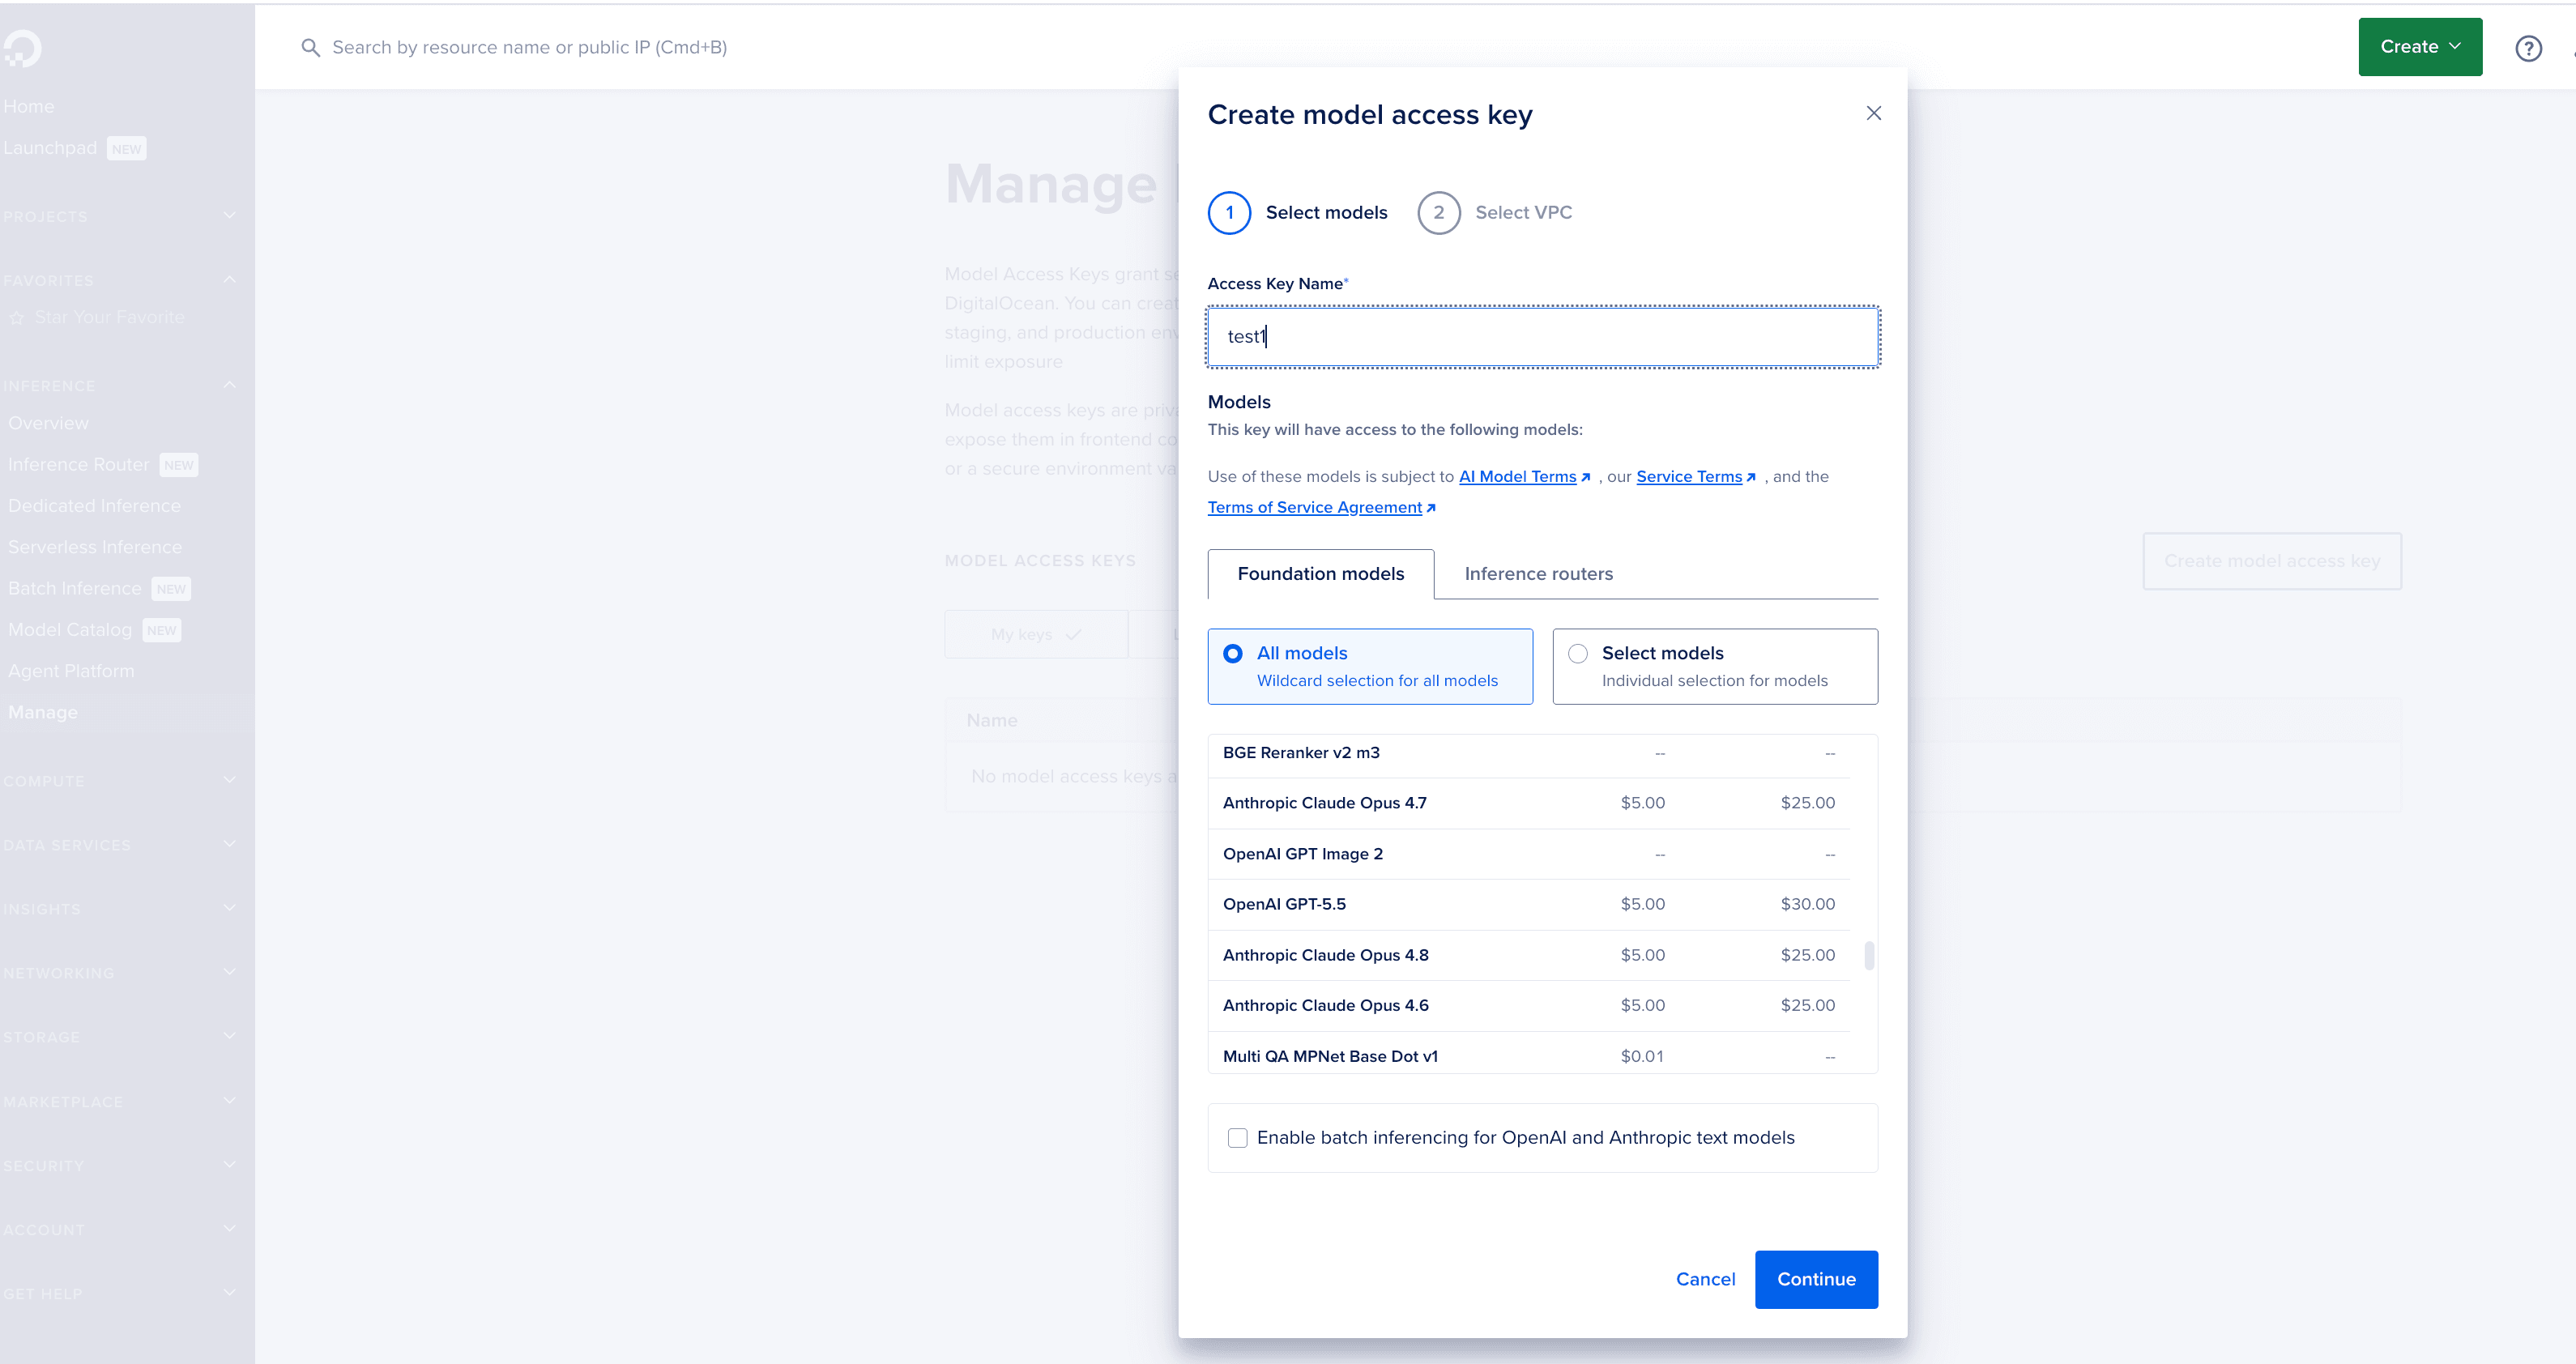Viewport: 2576px width, 1364px height.
Task: Open Model Catalog in sidebar
Action: tap(70, 630)
